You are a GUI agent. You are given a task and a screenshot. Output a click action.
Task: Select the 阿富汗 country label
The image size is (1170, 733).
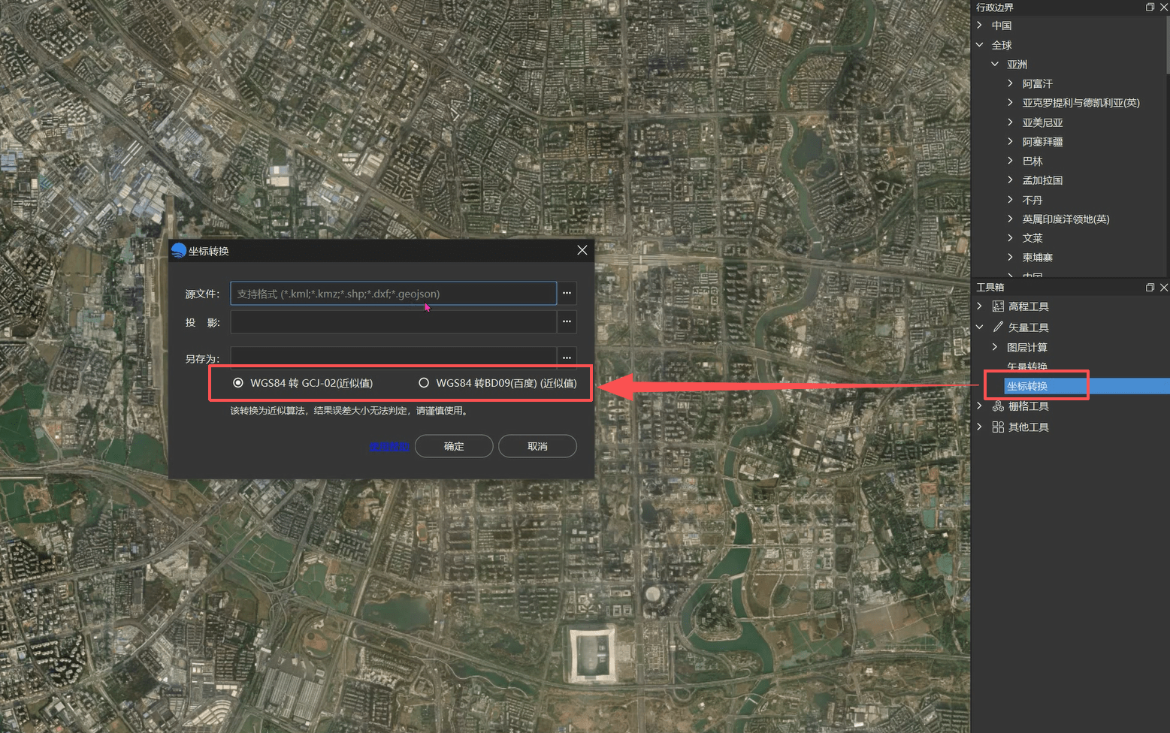tap(1038, 83)
